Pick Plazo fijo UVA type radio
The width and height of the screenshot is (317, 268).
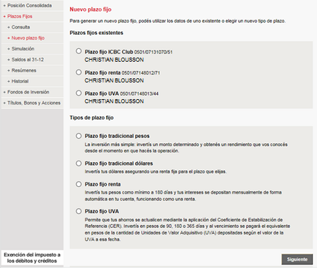pos(79,211)
